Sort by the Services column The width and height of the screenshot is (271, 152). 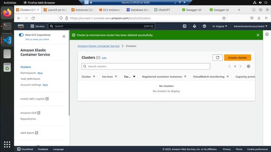pyautogui.click(x=109, y=77)
